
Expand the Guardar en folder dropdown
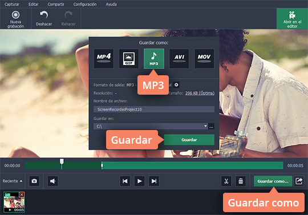click(x=205, y=126)
